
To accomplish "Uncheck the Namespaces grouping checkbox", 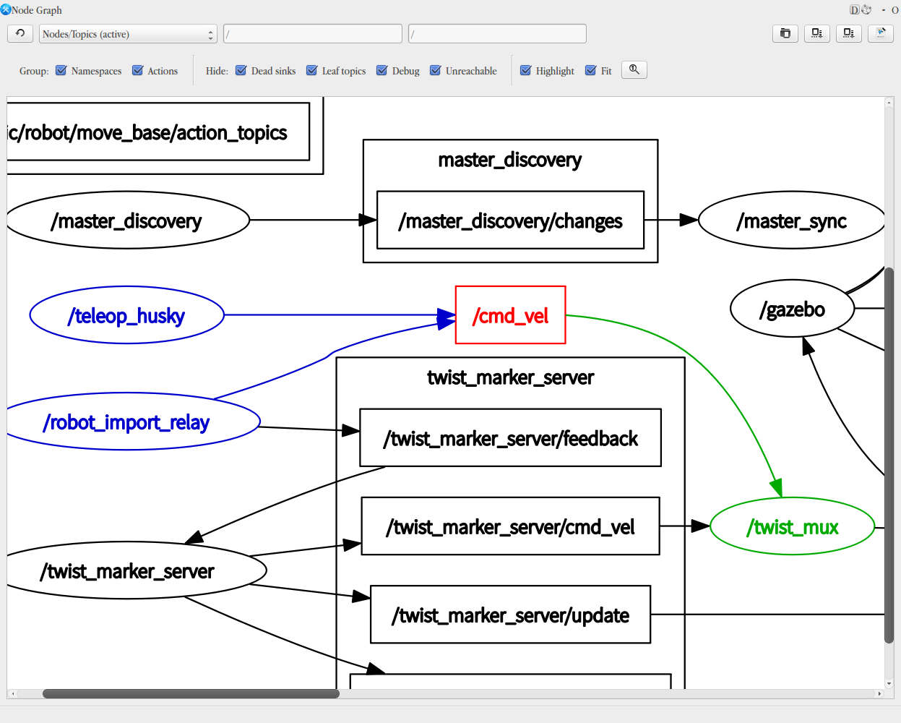I will point(61,71).
